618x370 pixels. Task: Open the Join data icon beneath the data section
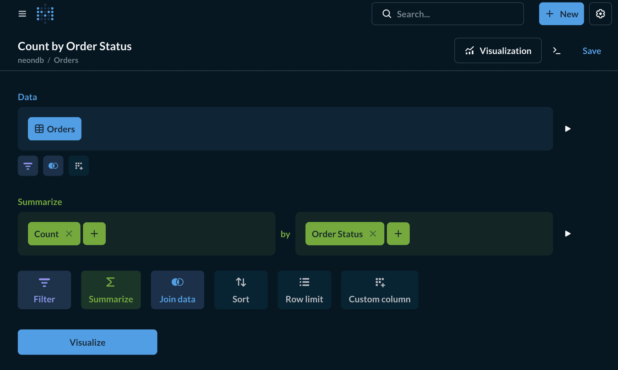click(53, 166)
